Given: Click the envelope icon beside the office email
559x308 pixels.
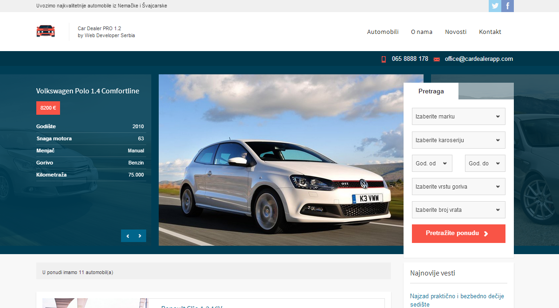Looking at the screenshot, I should pos(437,59).
